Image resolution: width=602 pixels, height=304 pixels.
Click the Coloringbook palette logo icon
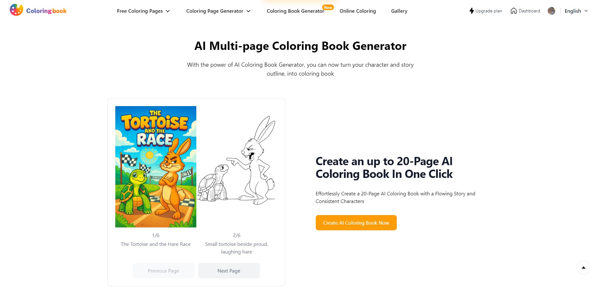(x=17, y=10)
